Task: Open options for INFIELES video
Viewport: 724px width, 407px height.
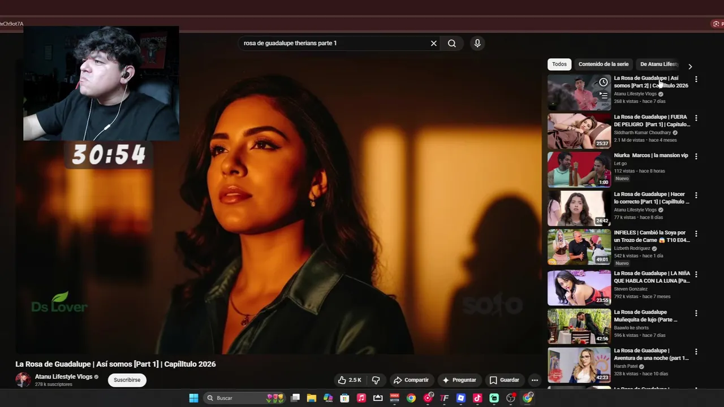Action: (696, 233)
